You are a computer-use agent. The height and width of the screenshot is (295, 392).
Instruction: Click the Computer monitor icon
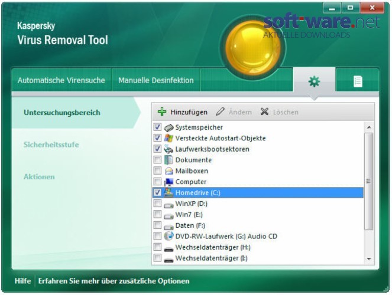coord(169,182)
